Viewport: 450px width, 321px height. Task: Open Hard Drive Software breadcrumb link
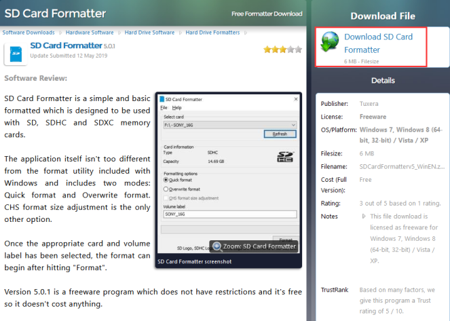click(x=149, y=33)
